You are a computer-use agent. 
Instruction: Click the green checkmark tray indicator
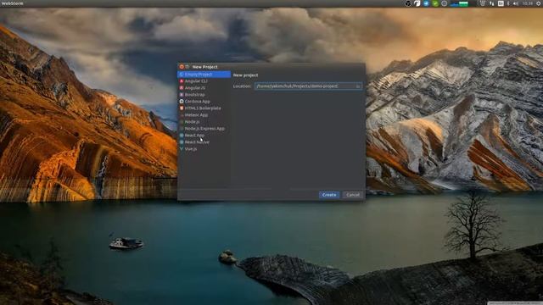point(435,3)
